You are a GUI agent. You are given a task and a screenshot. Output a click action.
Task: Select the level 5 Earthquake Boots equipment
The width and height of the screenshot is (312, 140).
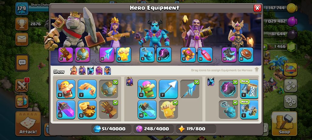87,109
